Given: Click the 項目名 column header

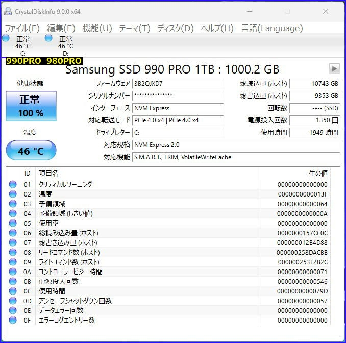Looking at the screenshot, I should pyautogui.click(x=147, y=173).
